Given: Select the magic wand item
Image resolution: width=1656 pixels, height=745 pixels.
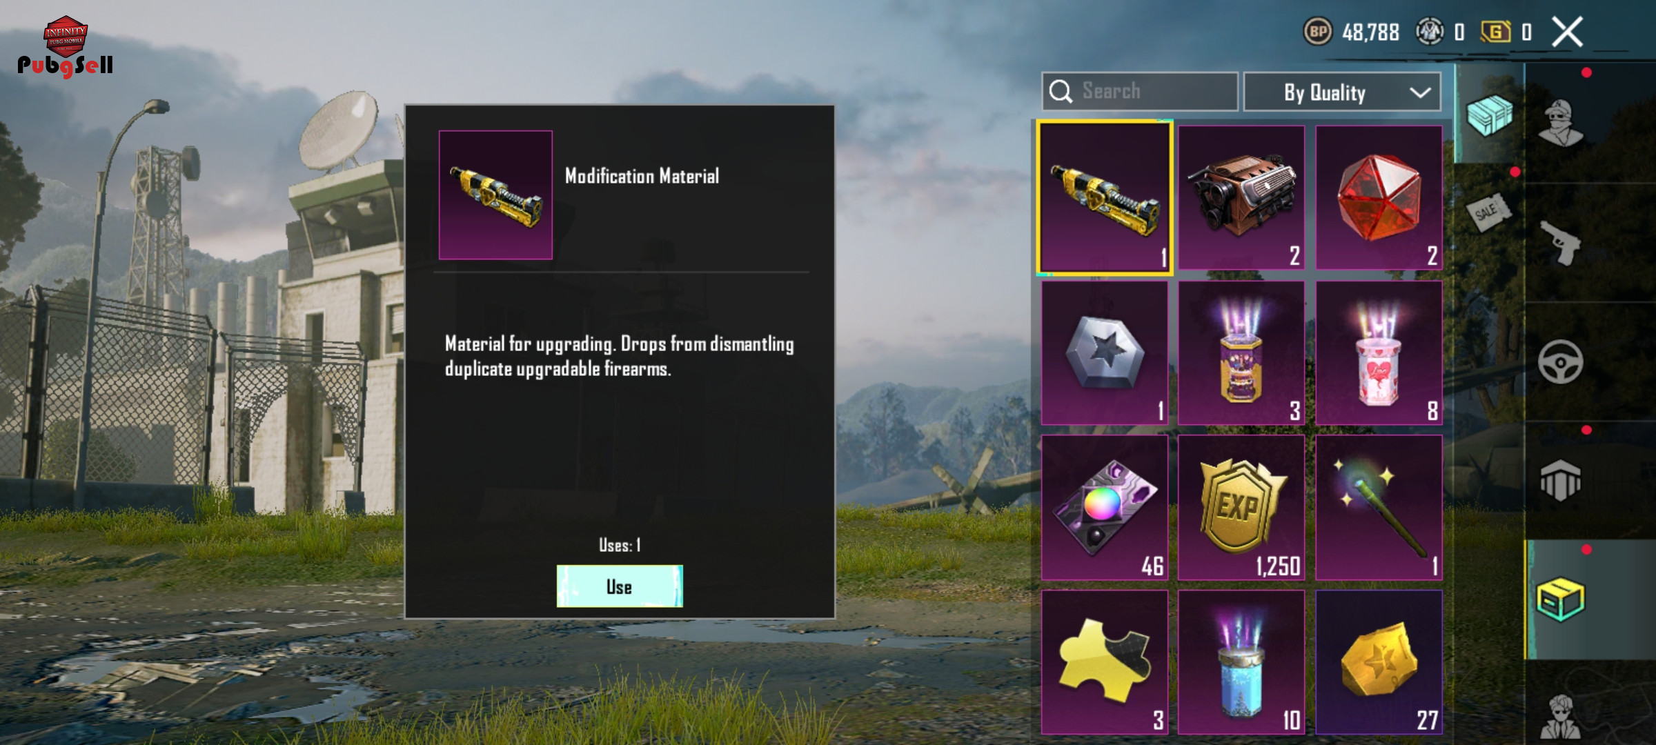Looking at the screenshot, I should point(1379,507).
